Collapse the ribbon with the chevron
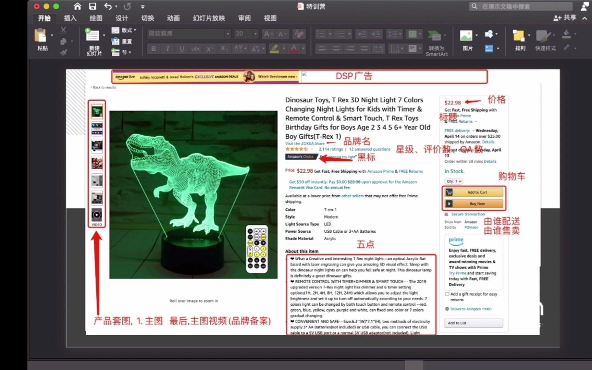The height and width of the screenshot is (370, 592). pyautogui.click(x=584, y=18)
